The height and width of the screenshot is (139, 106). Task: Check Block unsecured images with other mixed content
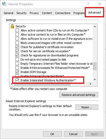point(17,43)
